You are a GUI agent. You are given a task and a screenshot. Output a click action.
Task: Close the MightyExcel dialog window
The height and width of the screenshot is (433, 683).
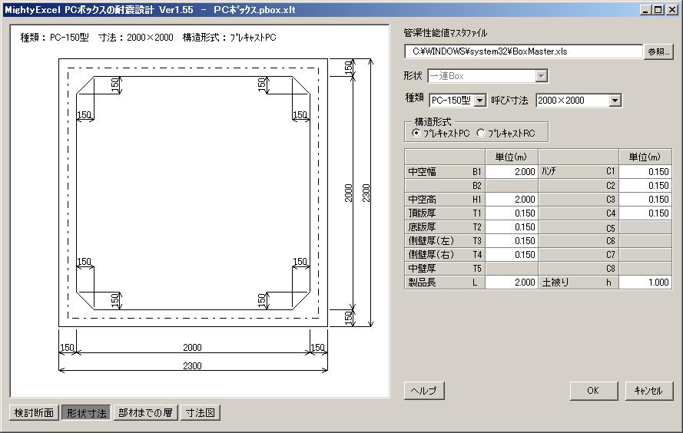(671, 9)
